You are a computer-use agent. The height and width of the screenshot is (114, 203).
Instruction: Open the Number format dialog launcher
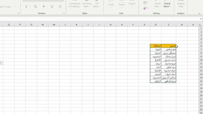[64, 13]
